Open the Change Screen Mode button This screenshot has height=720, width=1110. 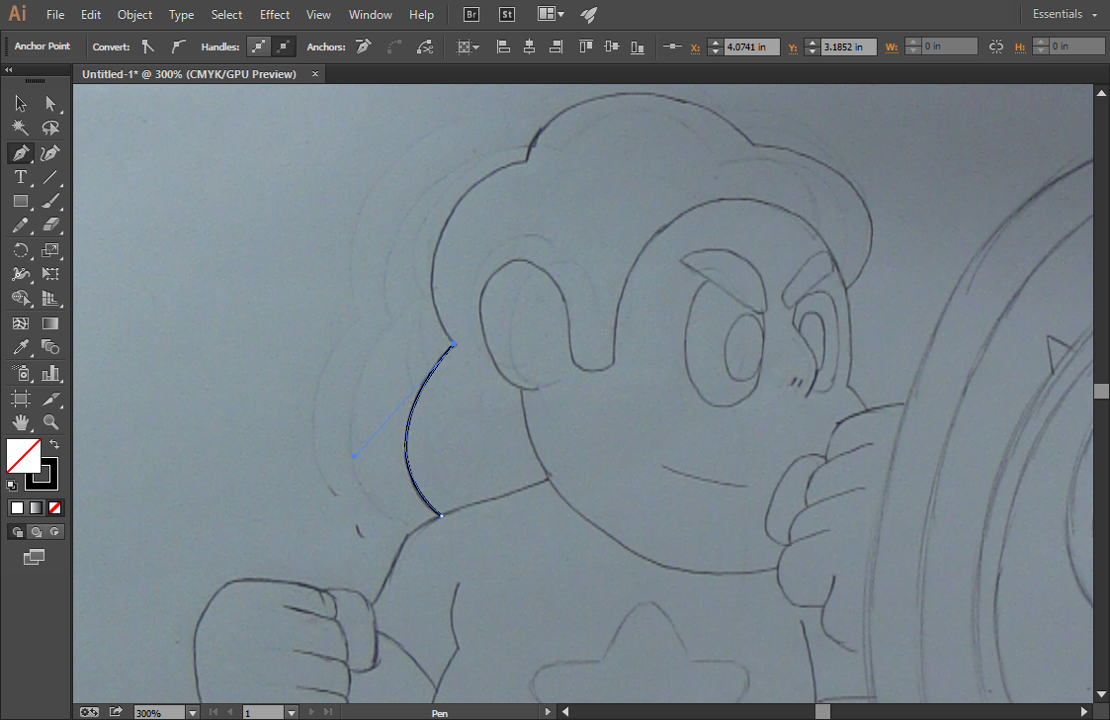[x=34, y=558]
